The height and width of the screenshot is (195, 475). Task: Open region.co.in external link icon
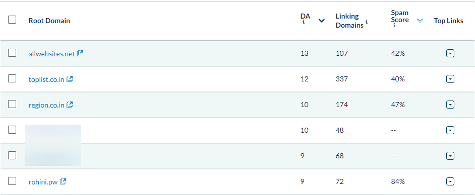tap(70, 105)
